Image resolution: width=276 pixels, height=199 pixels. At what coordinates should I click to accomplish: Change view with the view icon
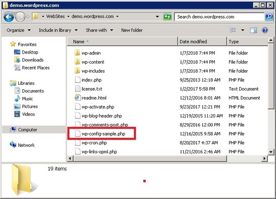click(x=232, y=30)
